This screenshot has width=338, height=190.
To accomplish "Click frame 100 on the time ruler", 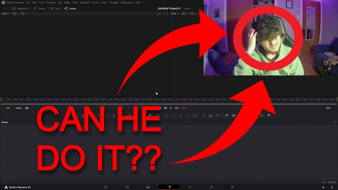I will point(36,99).
